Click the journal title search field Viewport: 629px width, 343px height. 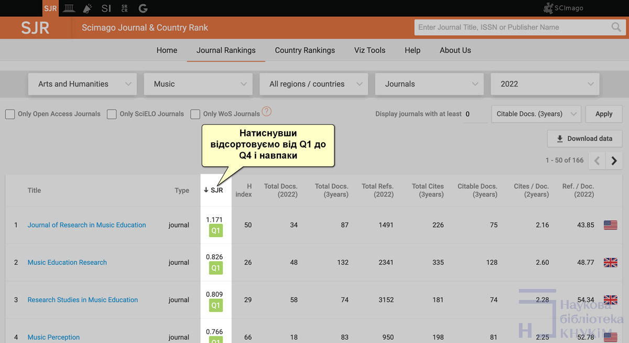(511, 27)
